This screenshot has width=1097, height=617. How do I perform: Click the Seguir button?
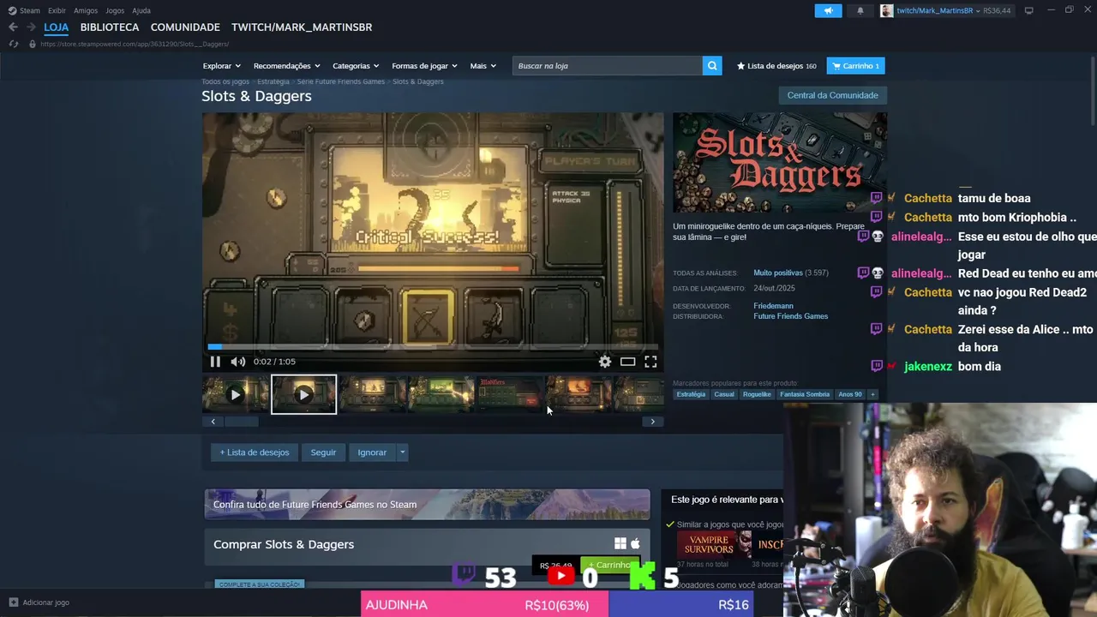point(323,452)
